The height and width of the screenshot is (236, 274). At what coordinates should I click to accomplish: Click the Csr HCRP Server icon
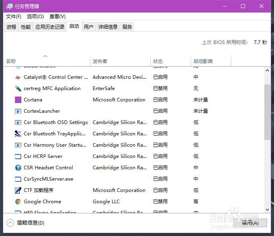point(18,156)
